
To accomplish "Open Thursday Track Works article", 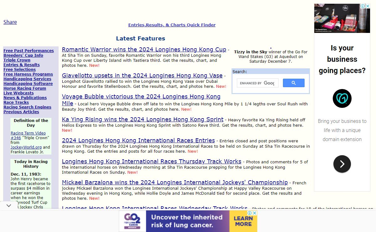I will [152, 161].
